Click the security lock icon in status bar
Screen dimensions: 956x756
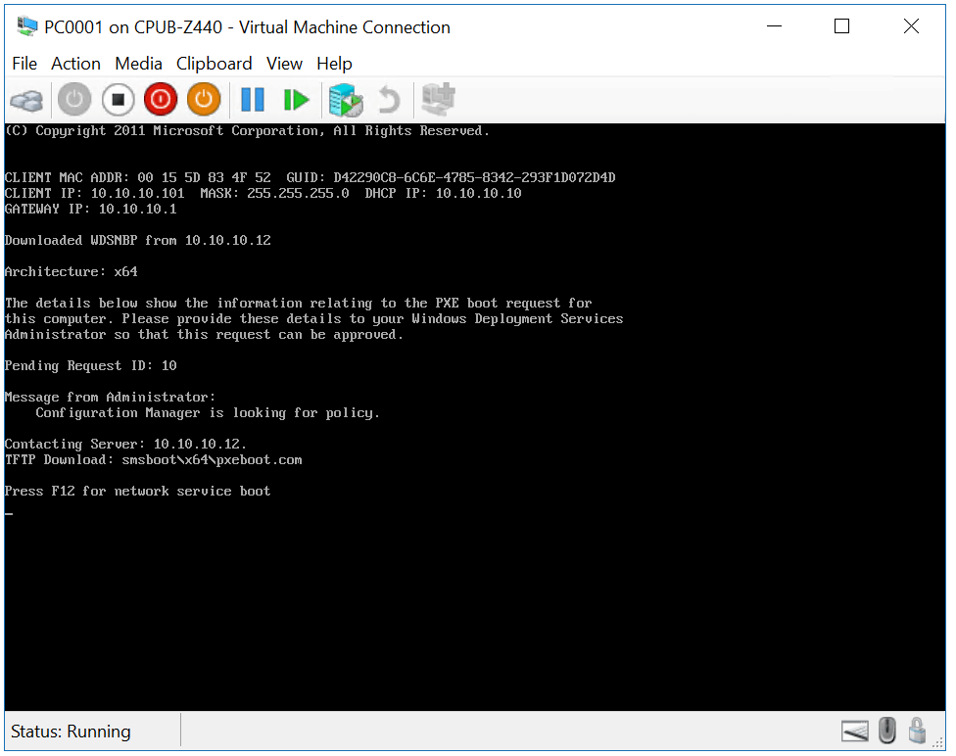point(918,731)
